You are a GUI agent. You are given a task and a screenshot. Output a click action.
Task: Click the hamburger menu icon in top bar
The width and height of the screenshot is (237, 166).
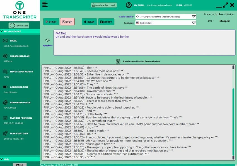45,4
